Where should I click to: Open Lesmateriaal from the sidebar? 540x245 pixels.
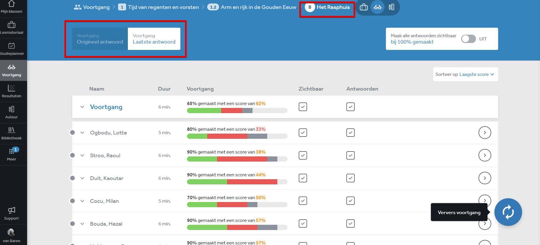tap(12, 28)
